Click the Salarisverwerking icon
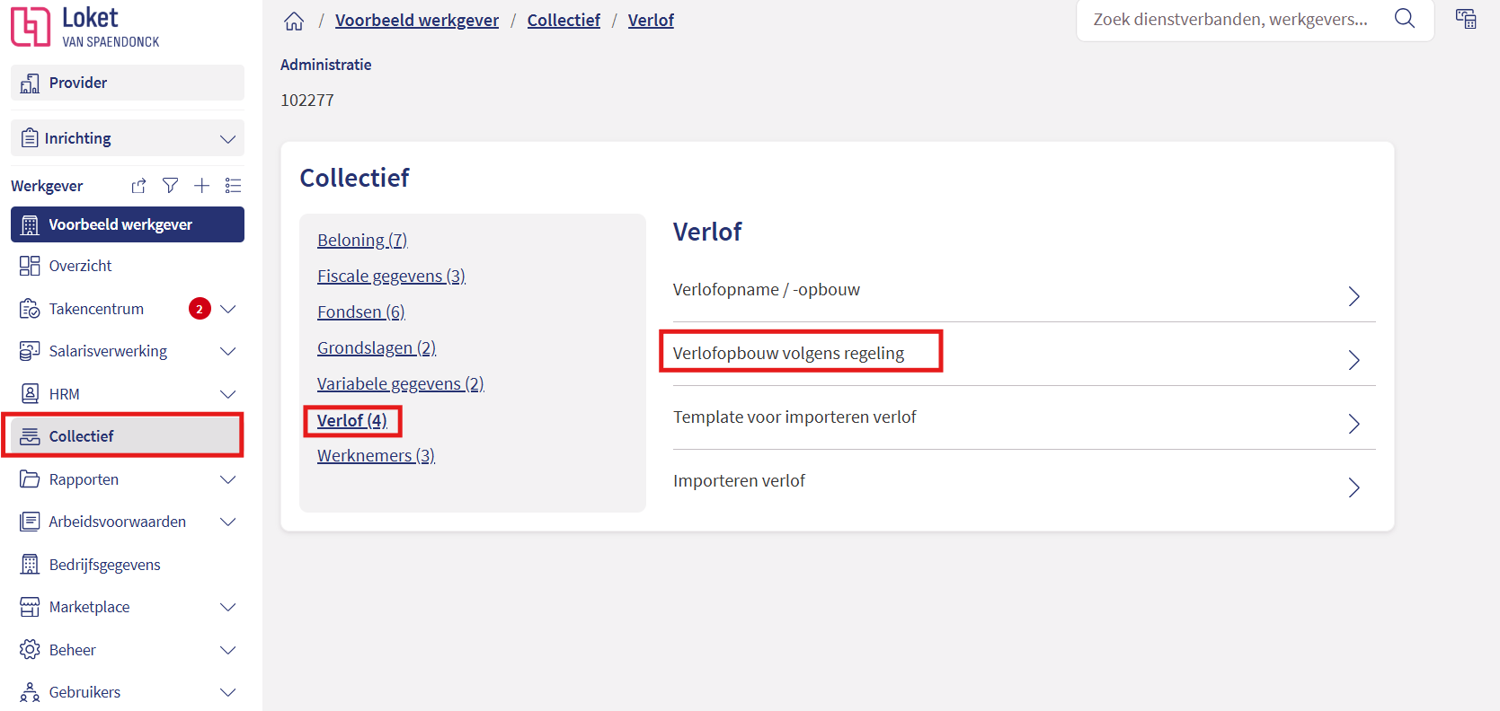Screen dimensions: 1500x711 (x=30, y=351)
